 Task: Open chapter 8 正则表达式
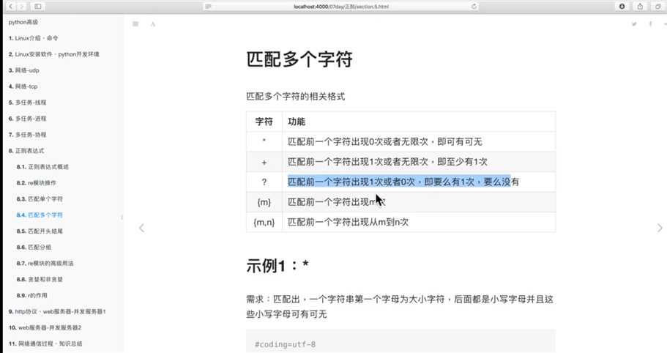click(x=26, y=151)
